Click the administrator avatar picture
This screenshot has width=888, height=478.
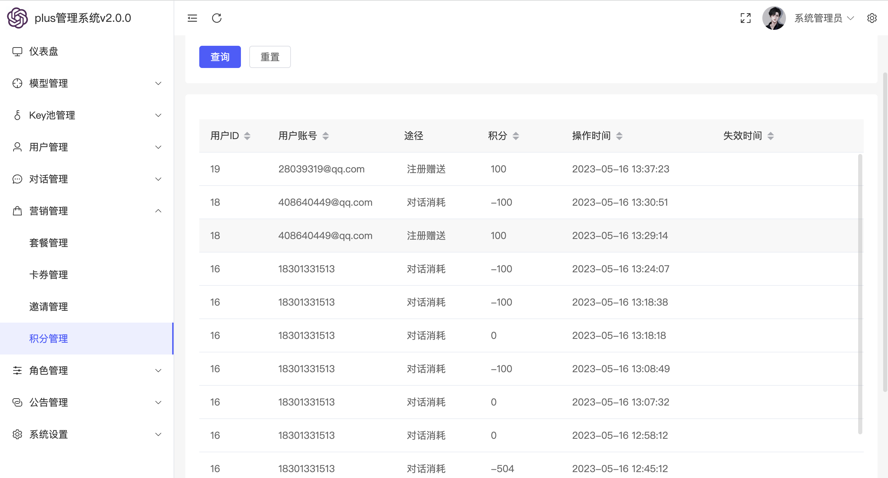pyautogui.click(x=774, y=18)
